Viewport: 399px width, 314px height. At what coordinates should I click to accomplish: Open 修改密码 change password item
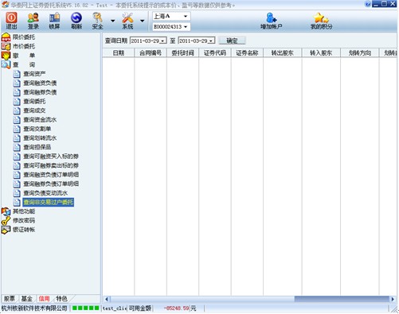click(x=24, y=220)
